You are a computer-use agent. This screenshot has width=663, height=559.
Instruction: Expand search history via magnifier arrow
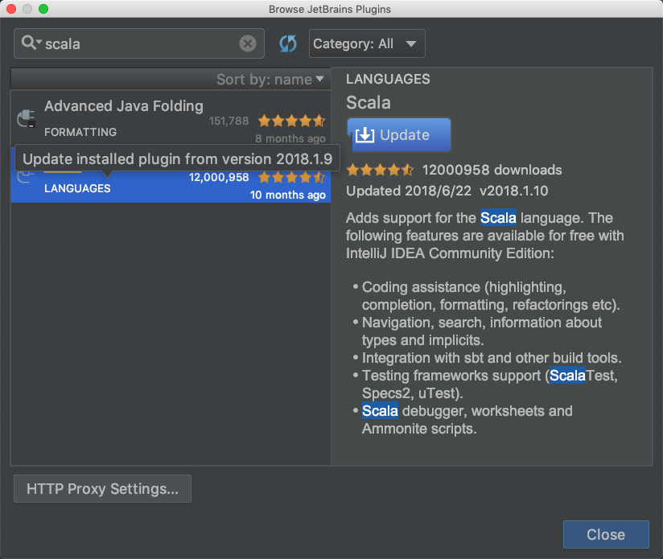(39, 42)
